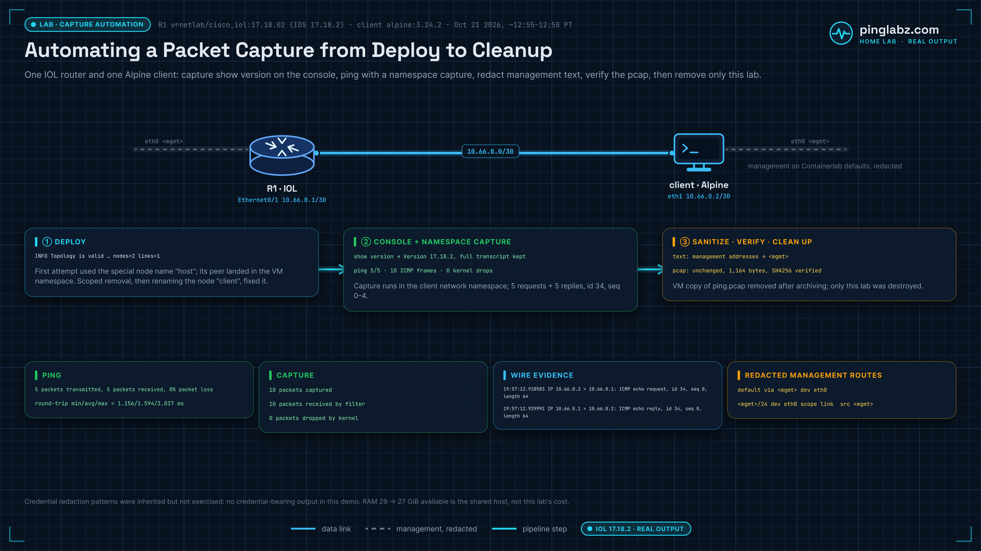Click 'INFO Topology is valid' line
This screenshot has width=981, height=551.
tap(97, 256)
